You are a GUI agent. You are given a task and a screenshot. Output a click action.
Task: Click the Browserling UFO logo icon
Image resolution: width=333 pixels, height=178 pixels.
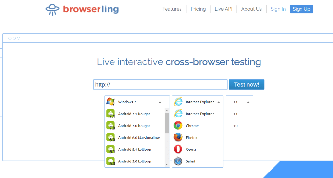point(52,9)
